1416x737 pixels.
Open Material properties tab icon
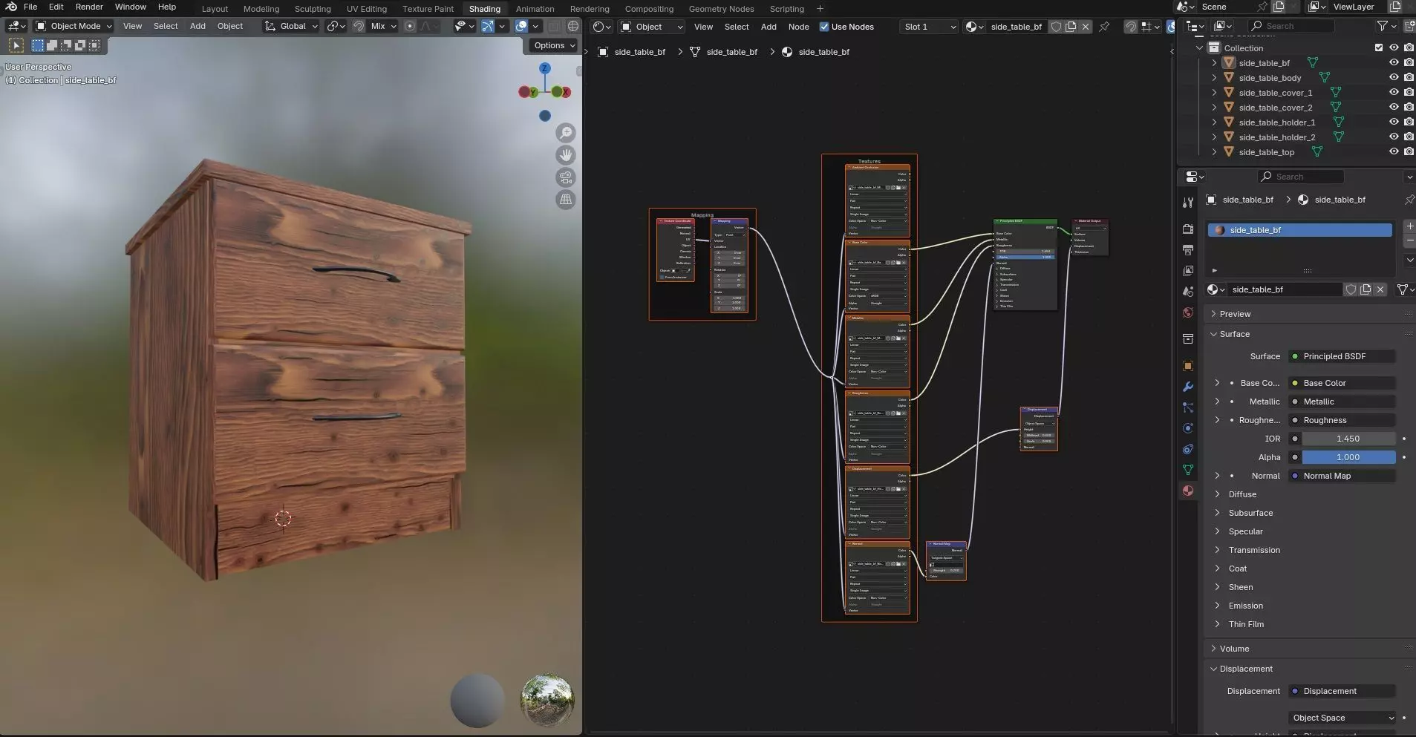1188,491
